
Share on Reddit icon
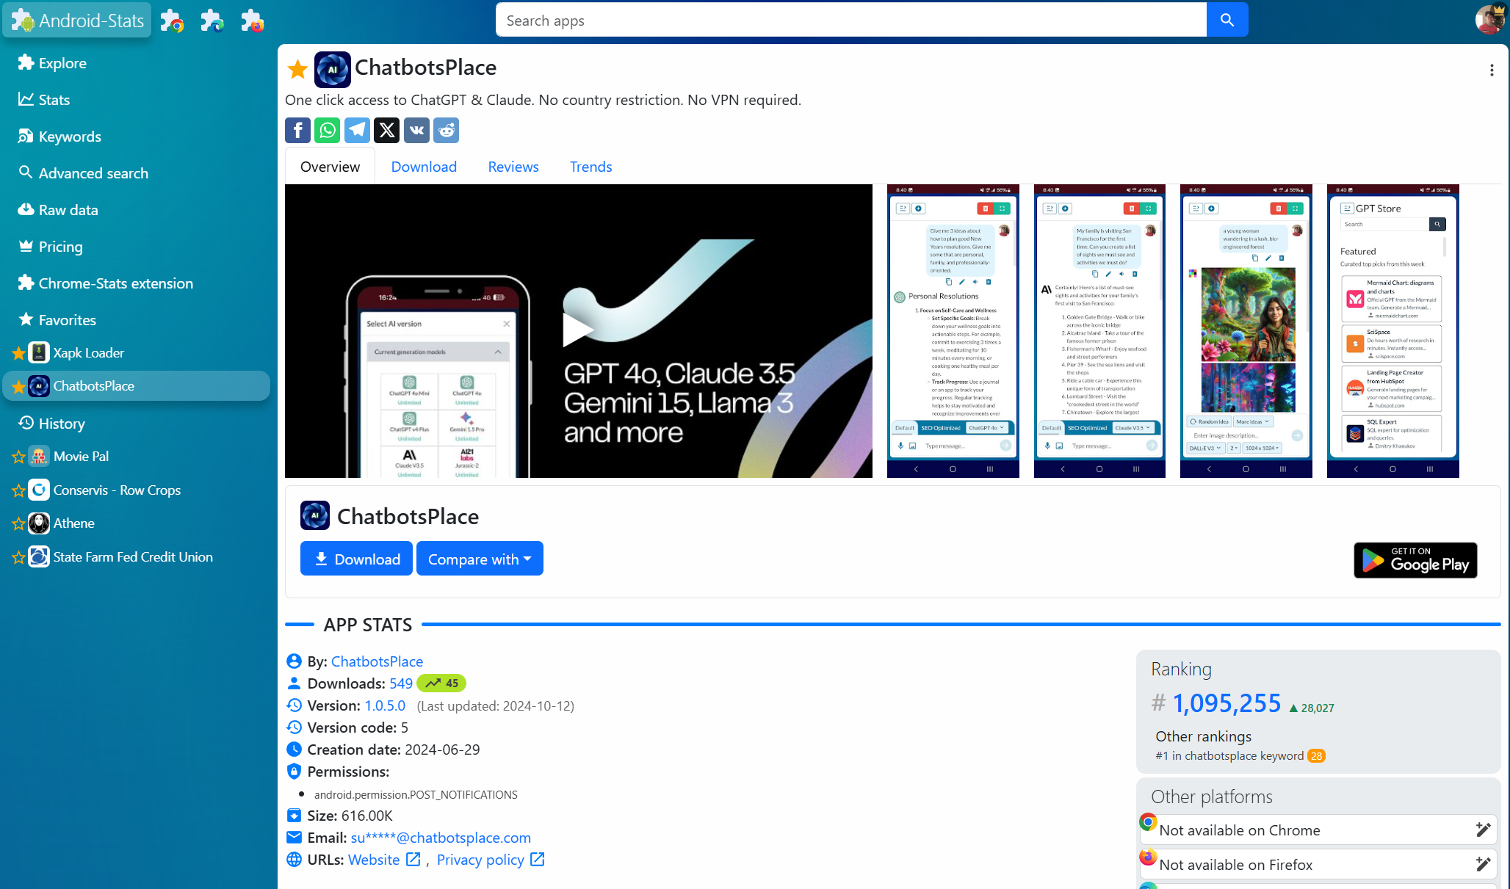click(447, 131)
